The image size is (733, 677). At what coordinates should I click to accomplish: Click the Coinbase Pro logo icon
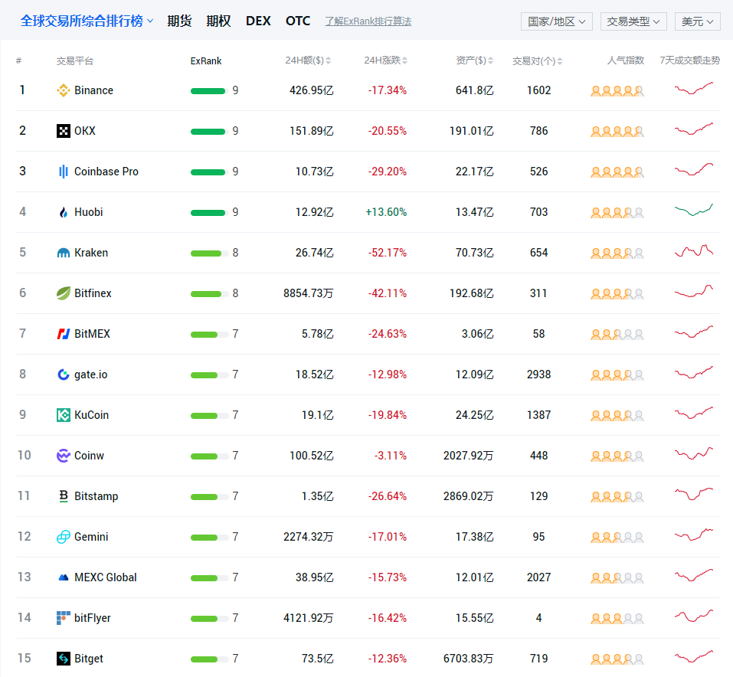coord(63,172)
